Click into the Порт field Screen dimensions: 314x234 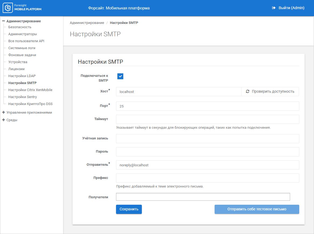point(207,106)
